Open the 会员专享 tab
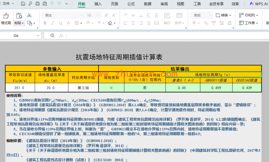Viewport: 269px width, 162px height. coord(216,4)
